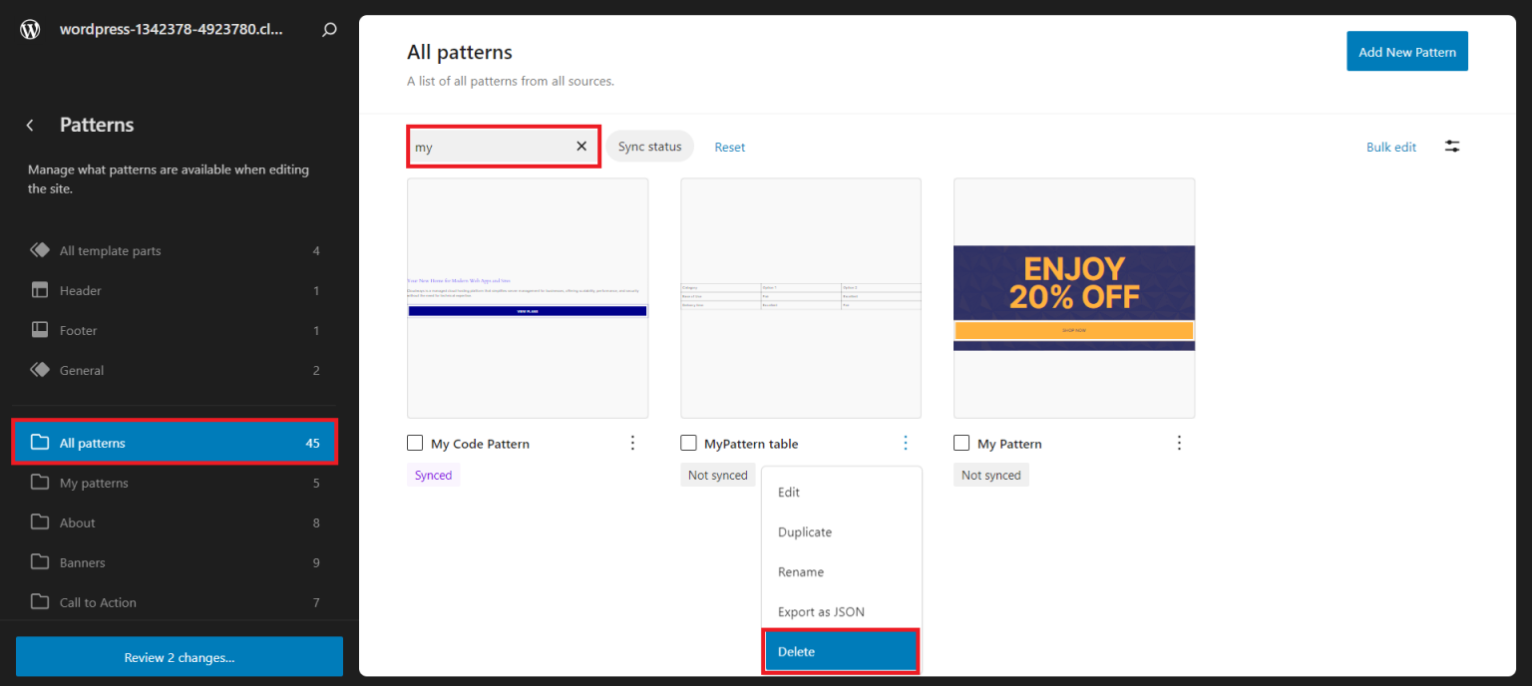1532x686 pixels.
Task: Choose Export as JSON from menu
Action: pos(841,612)
